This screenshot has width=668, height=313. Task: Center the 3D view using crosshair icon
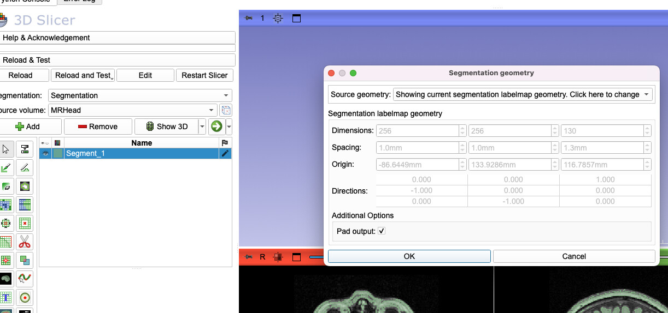coord(278,19)
